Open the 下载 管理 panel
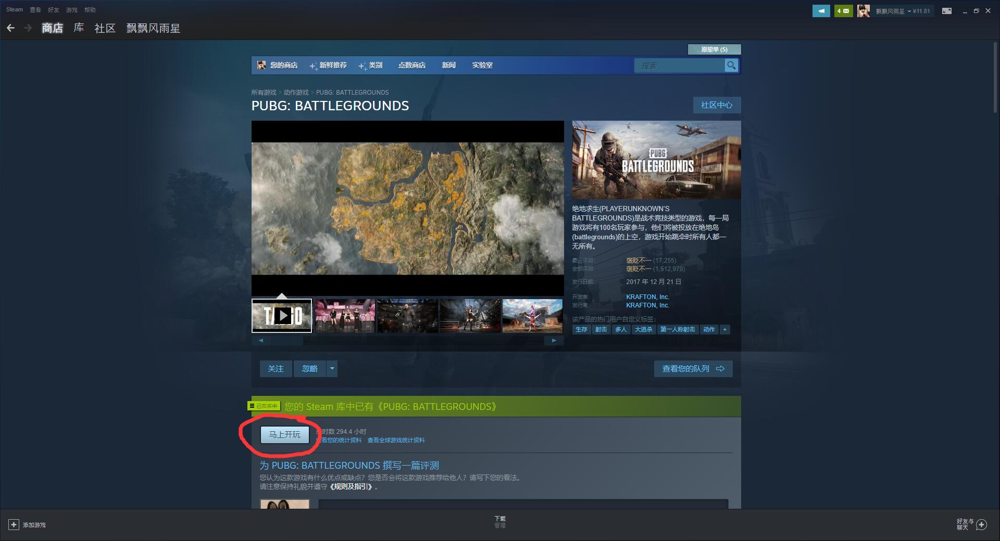This screenshot has width=1000, height=541. 500,522
